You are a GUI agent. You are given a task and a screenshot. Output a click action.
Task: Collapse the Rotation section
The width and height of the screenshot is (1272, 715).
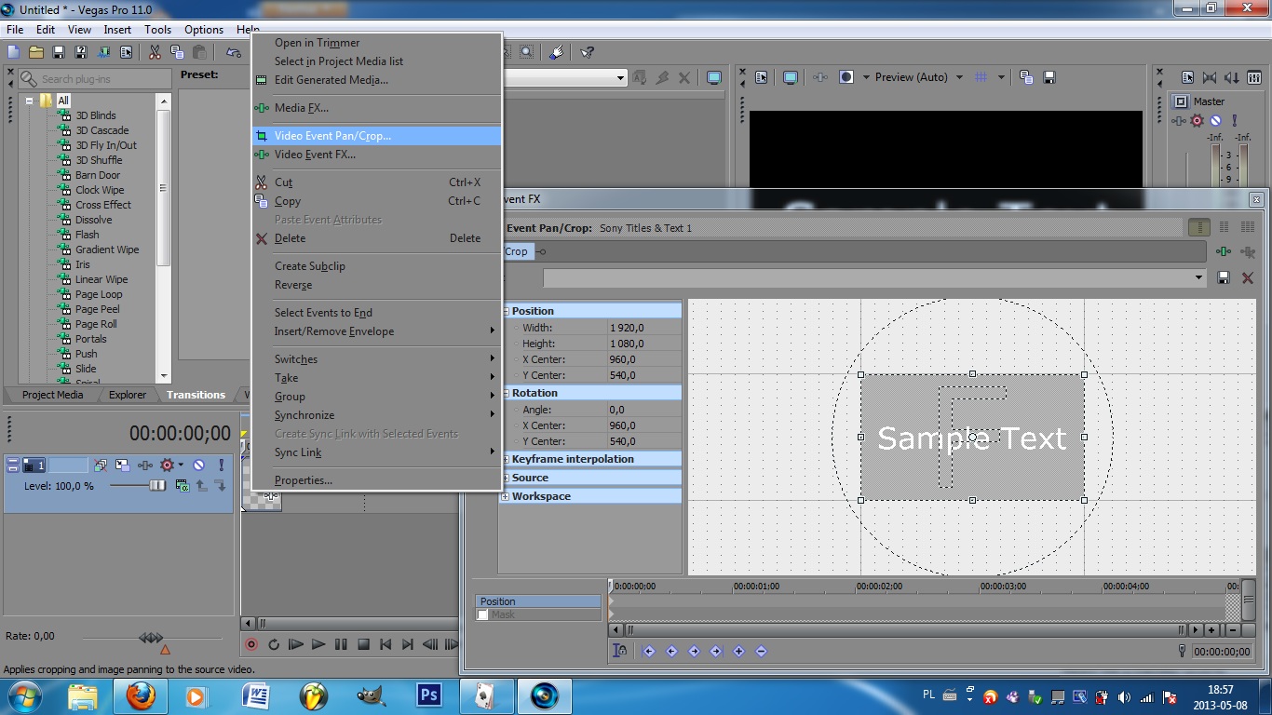click(506, 393)
